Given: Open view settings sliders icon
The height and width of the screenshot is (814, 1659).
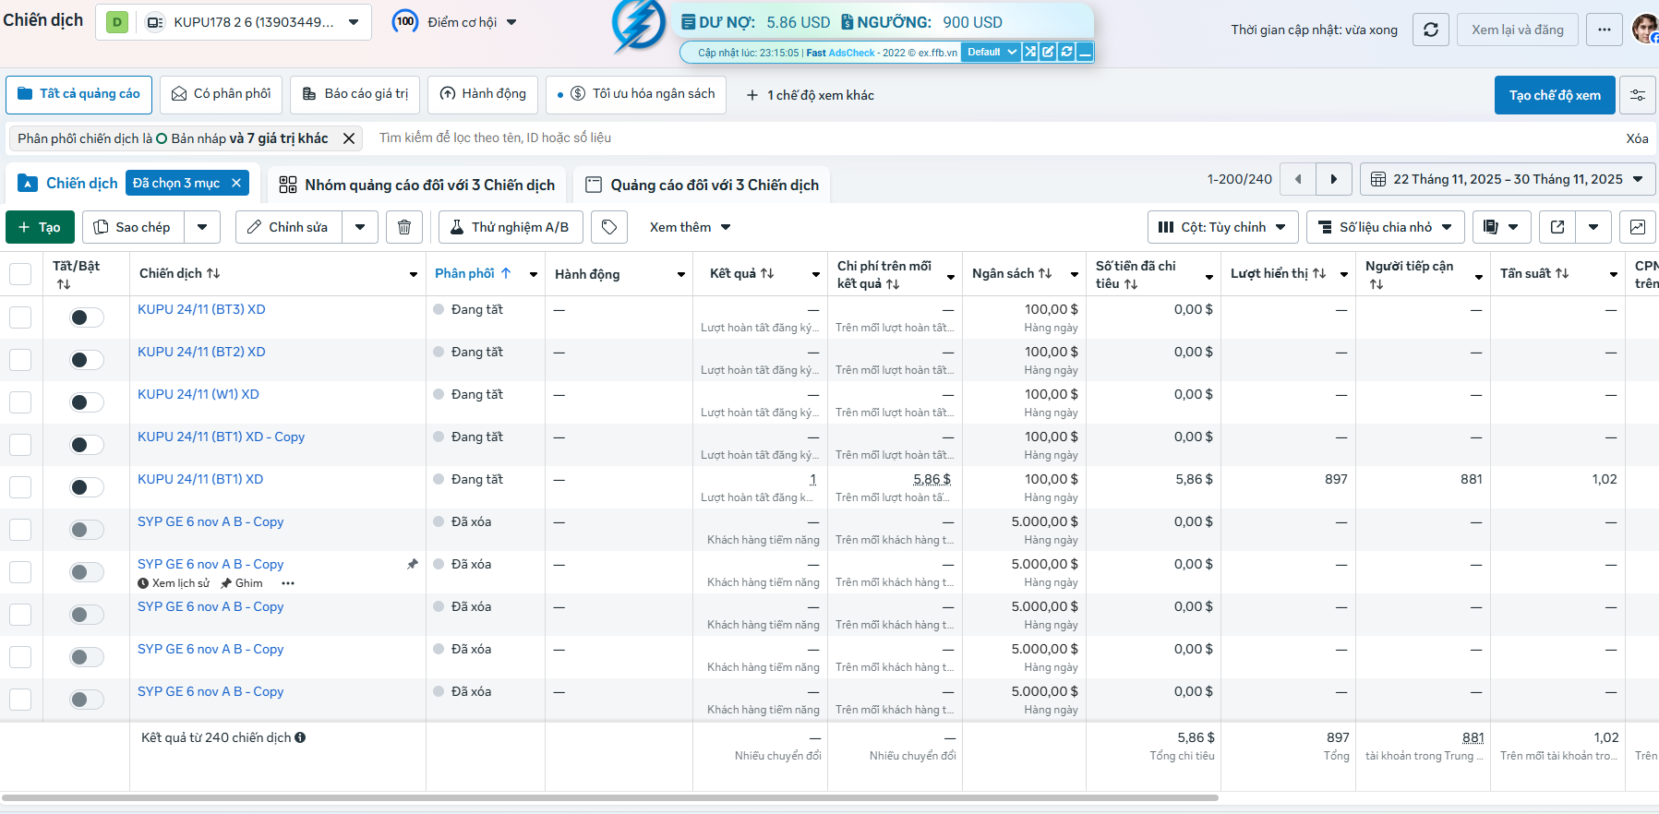Looking at the screenshot, I should [x=1637, y=95].
